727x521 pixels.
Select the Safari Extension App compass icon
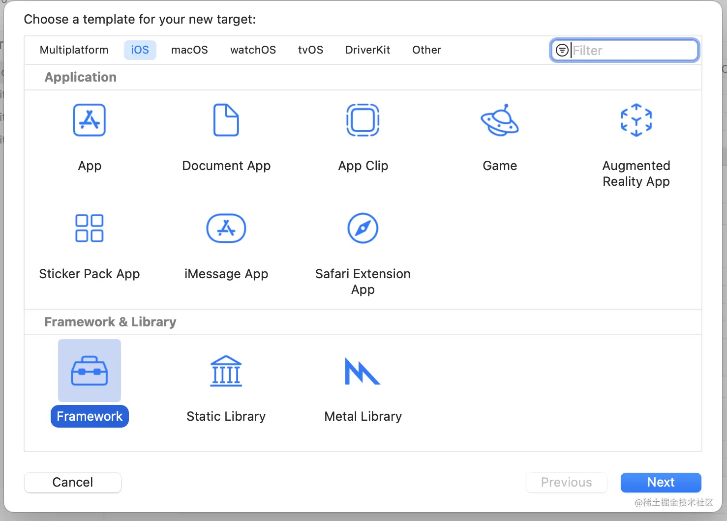(x=363, y=228)
